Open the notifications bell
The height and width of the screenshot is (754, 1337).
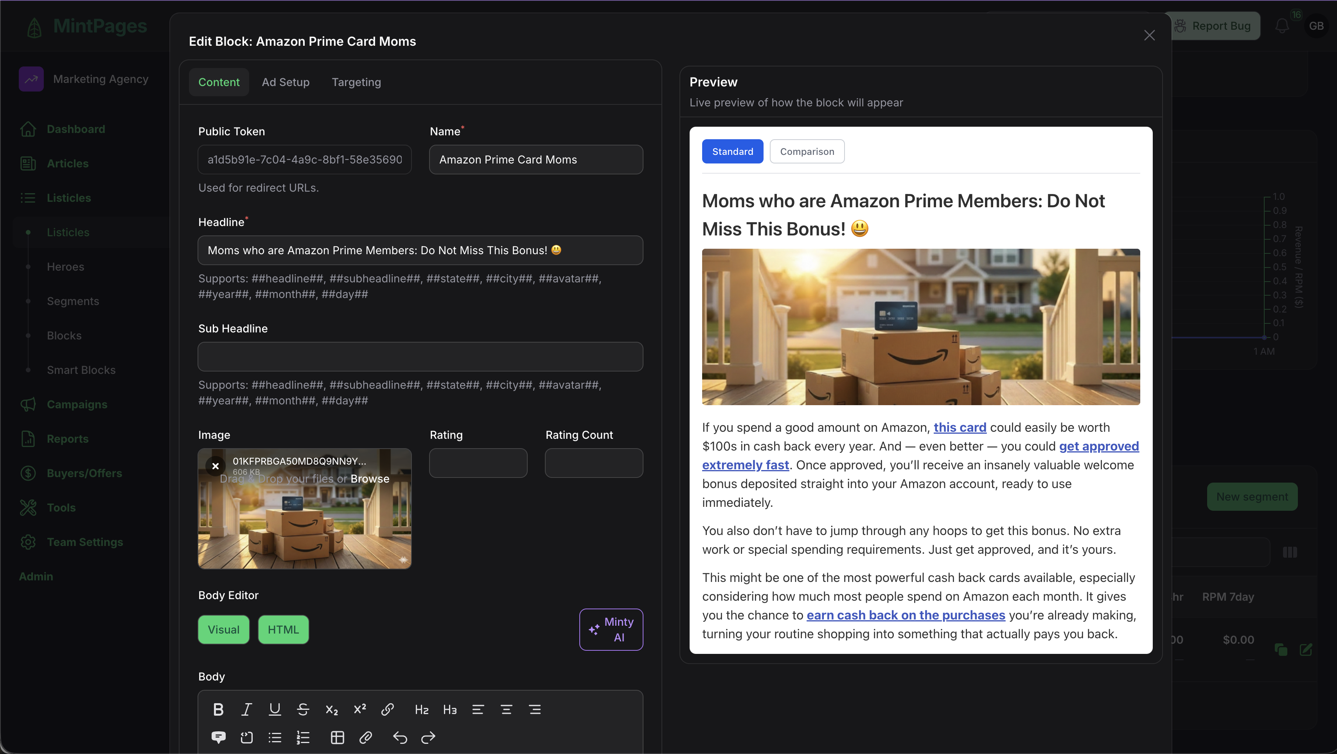(x=1282, y=25)
